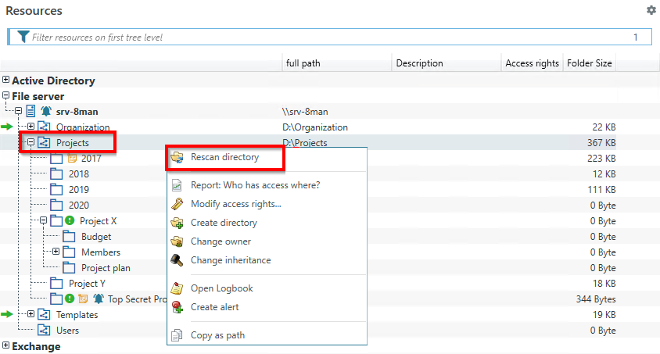Click the 2019 folder icon

tap(56, 190)
